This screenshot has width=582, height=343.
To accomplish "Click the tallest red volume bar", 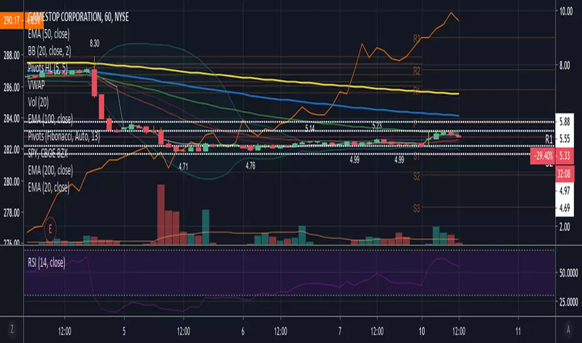I will coord(160,215).
